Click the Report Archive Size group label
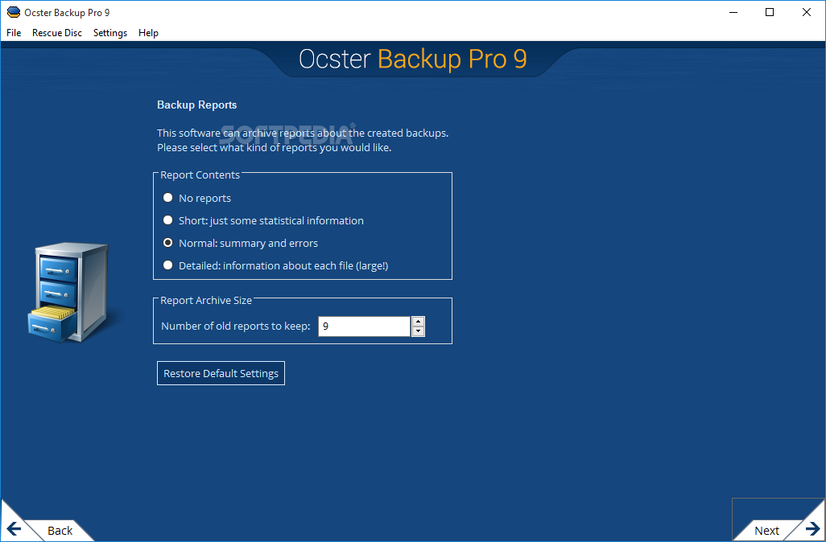 tap(206, 300)
